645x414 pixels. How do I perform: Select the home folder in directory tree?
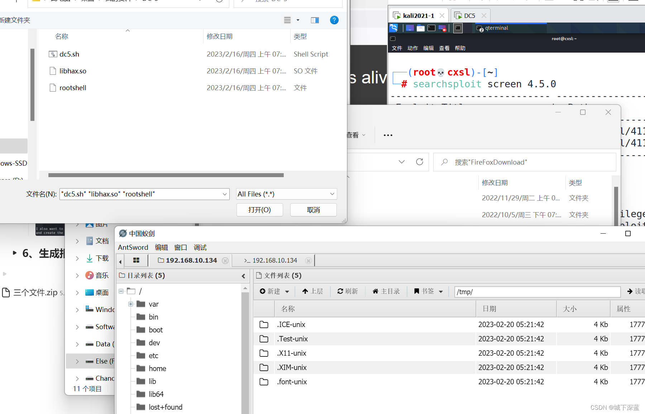click(152, 368)
